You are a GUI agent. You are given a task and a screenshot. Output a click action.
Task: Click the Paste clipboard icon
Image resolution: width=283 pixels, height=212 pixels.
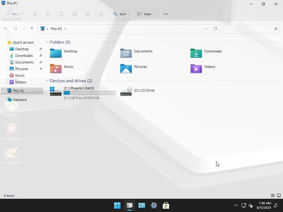(x=61, y=14)
